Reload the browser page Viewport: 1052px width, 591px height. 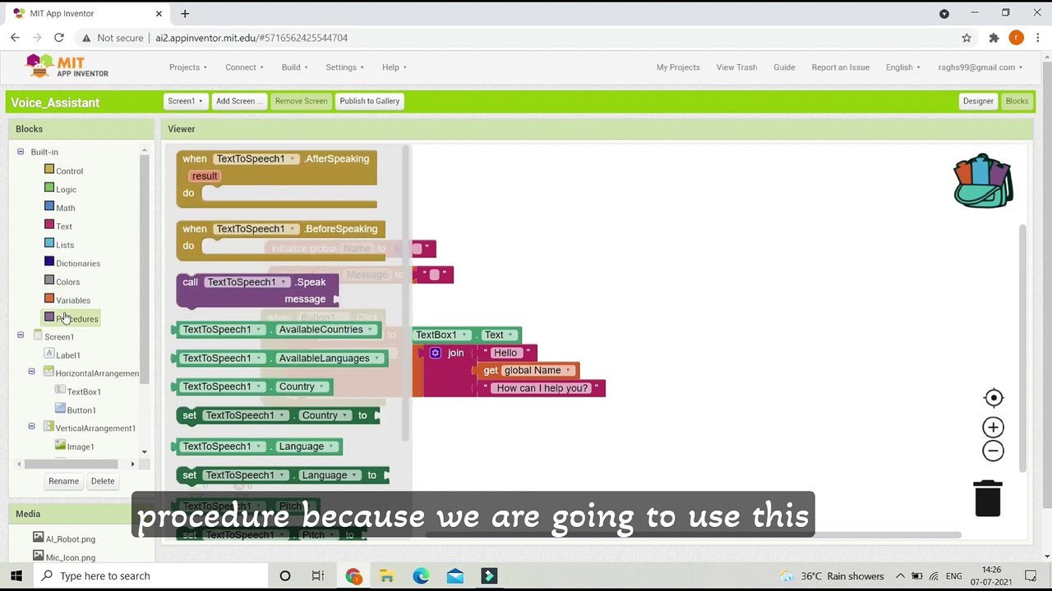click(x=59, y=38)
